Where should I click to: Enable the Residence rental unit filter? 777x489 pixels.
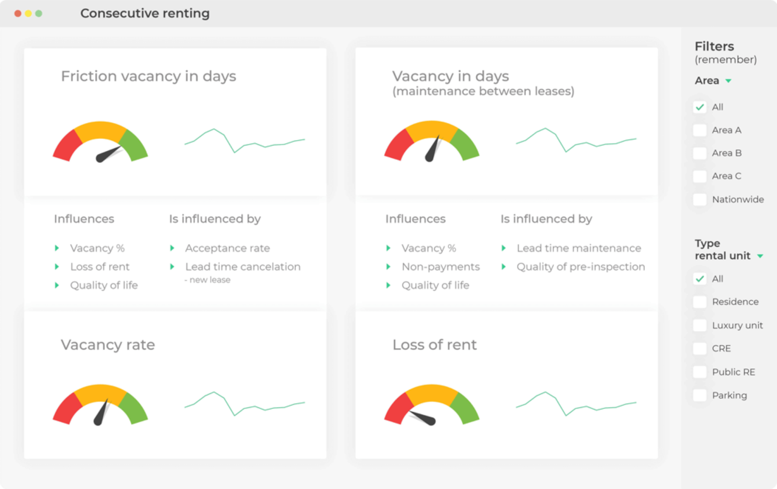(x=699, y=302)
